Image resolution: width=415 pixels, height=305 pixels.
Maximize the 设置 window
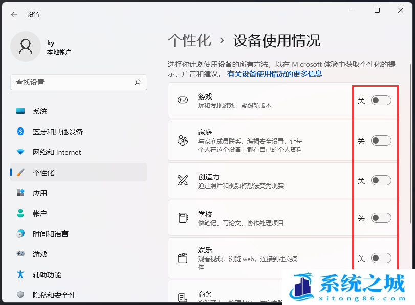click(377, 10)
